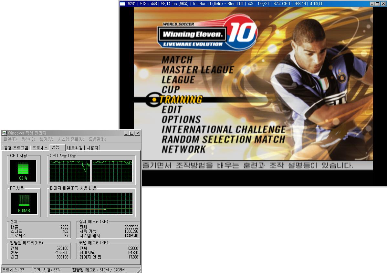Screen dimensions: 387x273
Task: Maximize the emulator game window
Action: [377, 4]
